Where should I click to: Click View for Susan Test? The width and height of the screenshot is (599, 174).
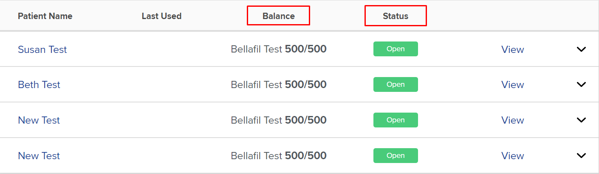pos(512,50)
